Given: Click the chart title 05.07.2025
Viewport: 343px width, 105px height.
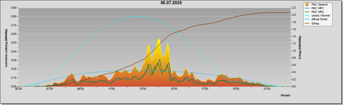Looking at the screenshot, I should tap(171, 3).
